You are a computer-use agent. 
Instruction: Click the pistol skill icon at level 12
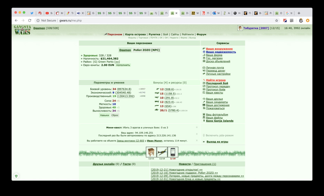(x=158, y=89)
